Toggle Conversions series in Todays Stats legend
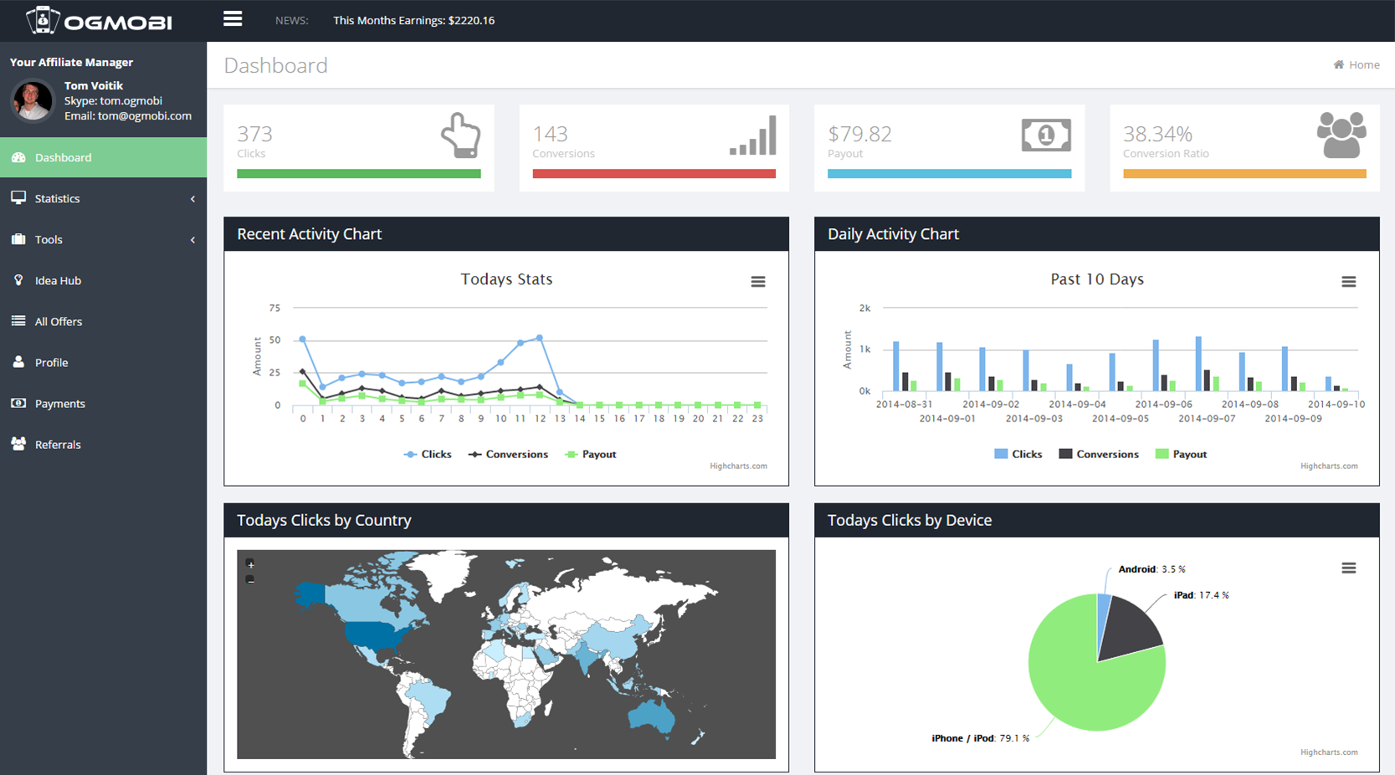Screen dimensions: 1395x775 coord(509,454)
